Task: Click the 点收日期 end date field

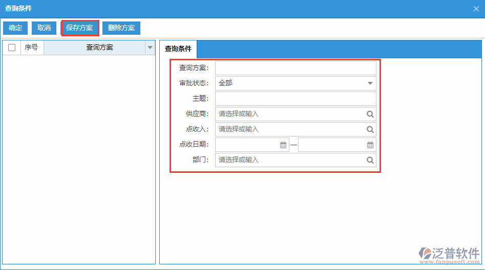Action: coord(337,145)
